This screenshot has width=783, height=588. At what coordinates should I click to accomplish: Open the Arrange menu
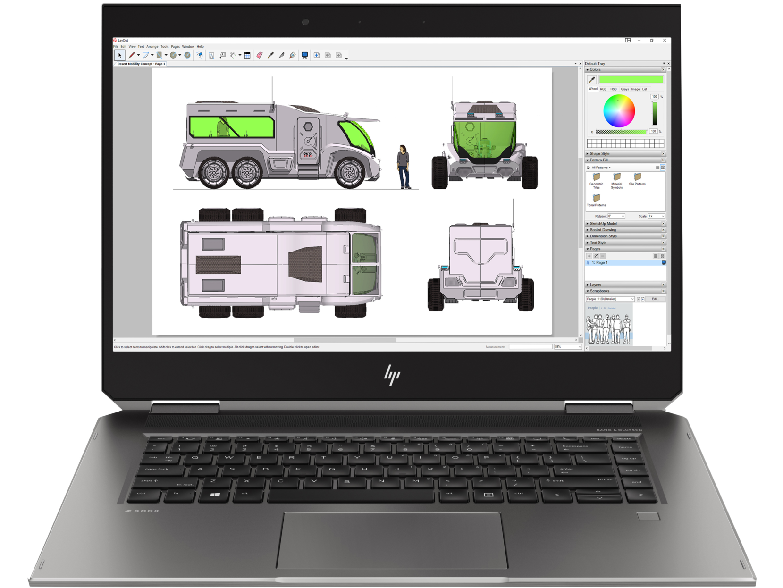[x=152, y=47]
